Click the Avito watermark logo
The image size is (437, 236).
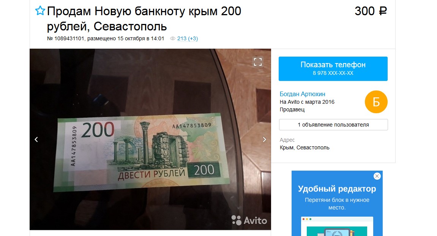coord(249,220)
